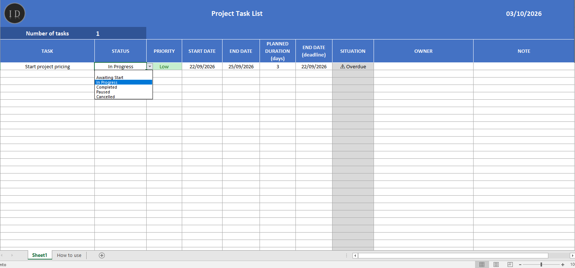
Task: Click the zoom in plus icon
Action: tap(563, 265)
